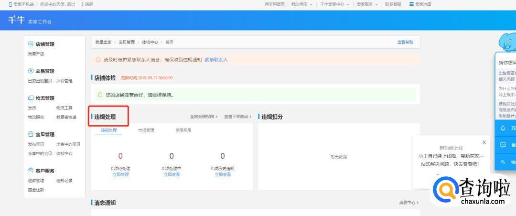This screenshot has width=516, height=216.
Task: Click the 店铺管理 shop icon in sidebar
Action: [31, 44]
